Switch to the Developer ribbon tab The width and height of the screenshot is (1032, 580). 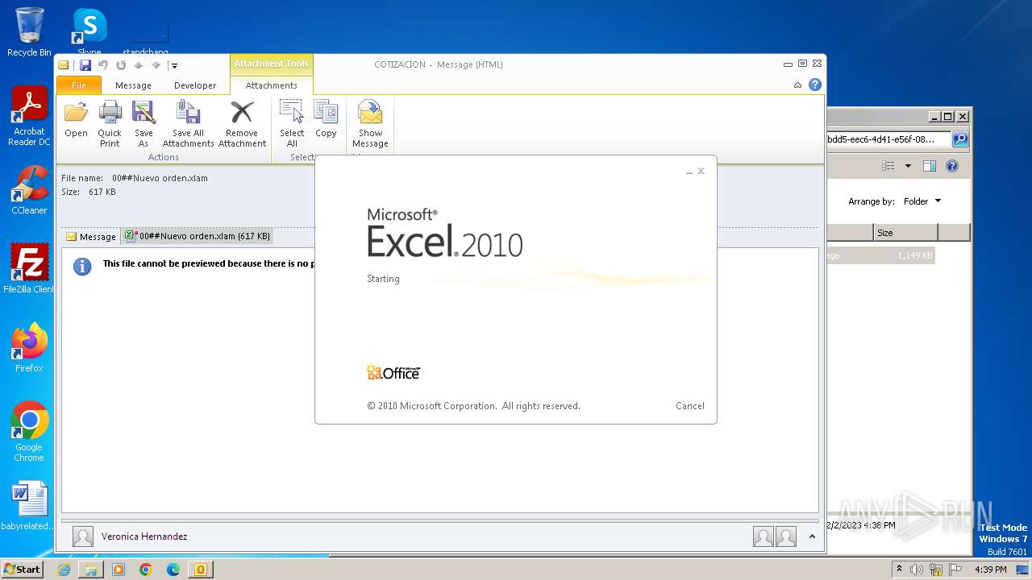pos(195,85)
